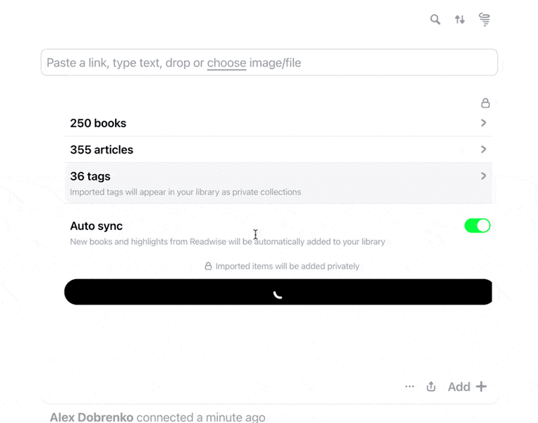Select the 36 tags entry

[x=90, y=176]
